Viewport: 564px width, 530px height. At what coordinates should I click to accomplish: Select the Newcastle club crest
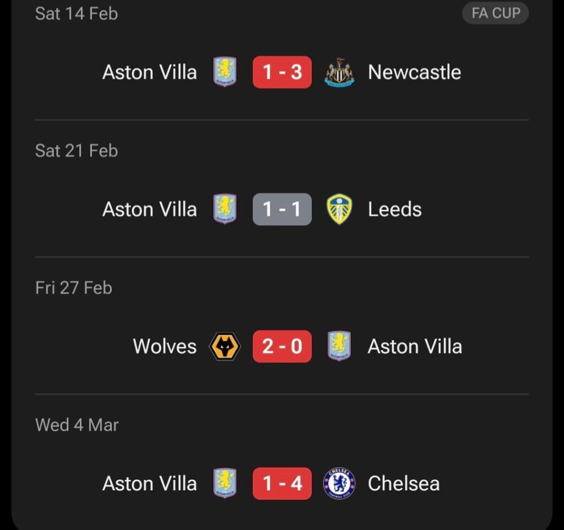340,72
